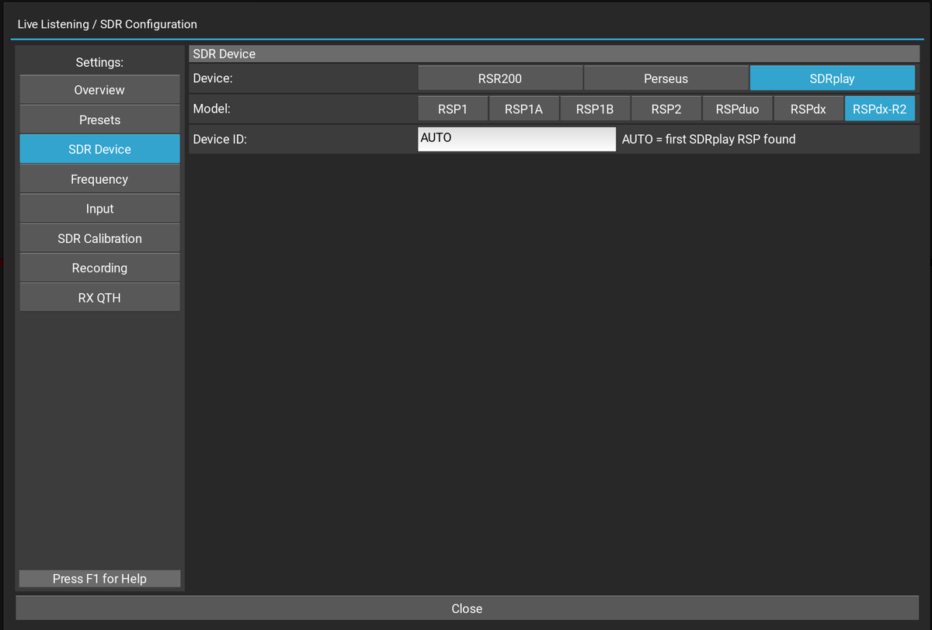Viewport: 932px width, 630px height.
Task: Open the Input settings page
Action: [99, 209]
